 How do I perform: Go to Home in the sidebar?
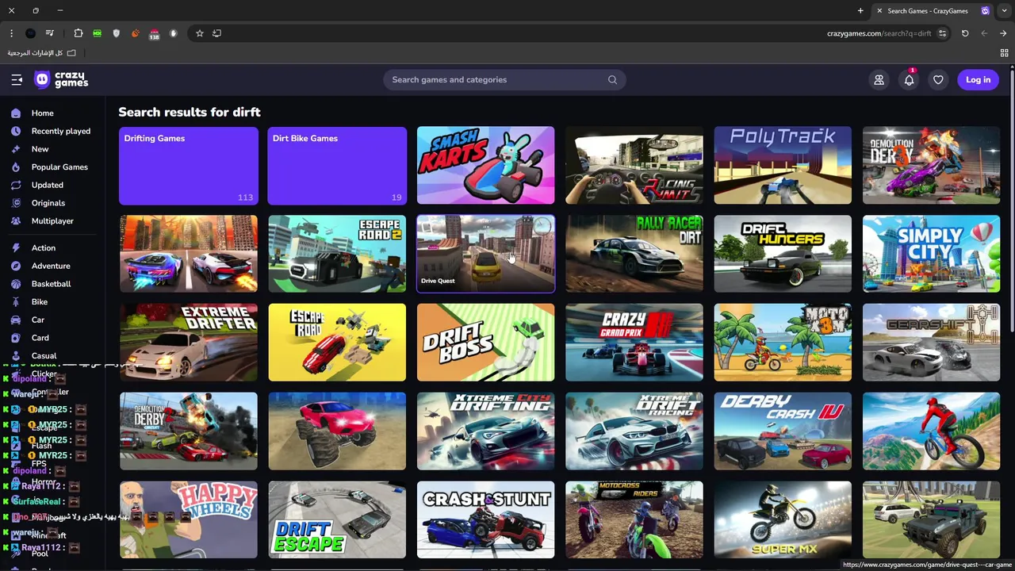click(43, 113)
